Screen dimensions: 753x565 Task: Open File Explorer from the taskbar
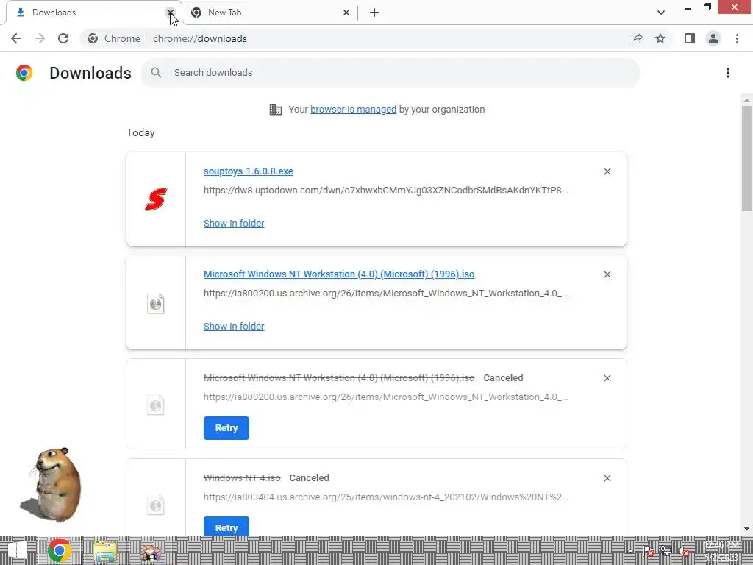[105, 550]
